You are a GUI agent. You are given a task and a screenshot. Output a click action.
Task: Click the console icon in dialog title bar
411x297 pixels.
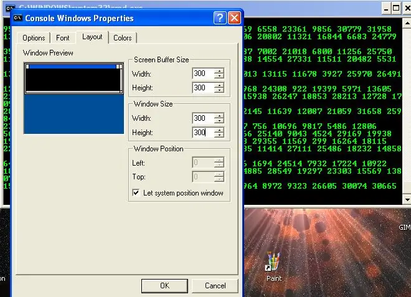(18, 18)
